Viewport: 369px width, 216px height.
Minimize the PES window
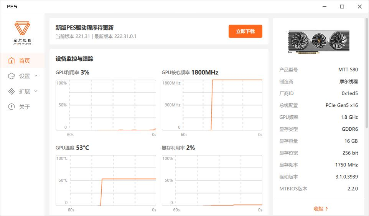point(325,7)
